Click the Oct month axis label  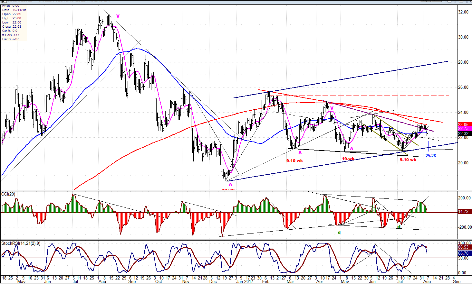[x=159, y=281]
